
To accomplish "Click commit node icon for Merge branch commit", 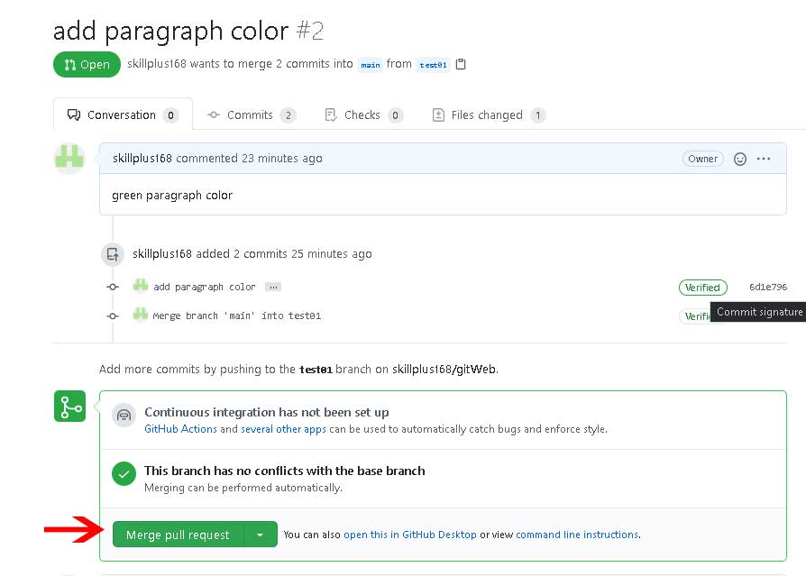I will (113, 316).
